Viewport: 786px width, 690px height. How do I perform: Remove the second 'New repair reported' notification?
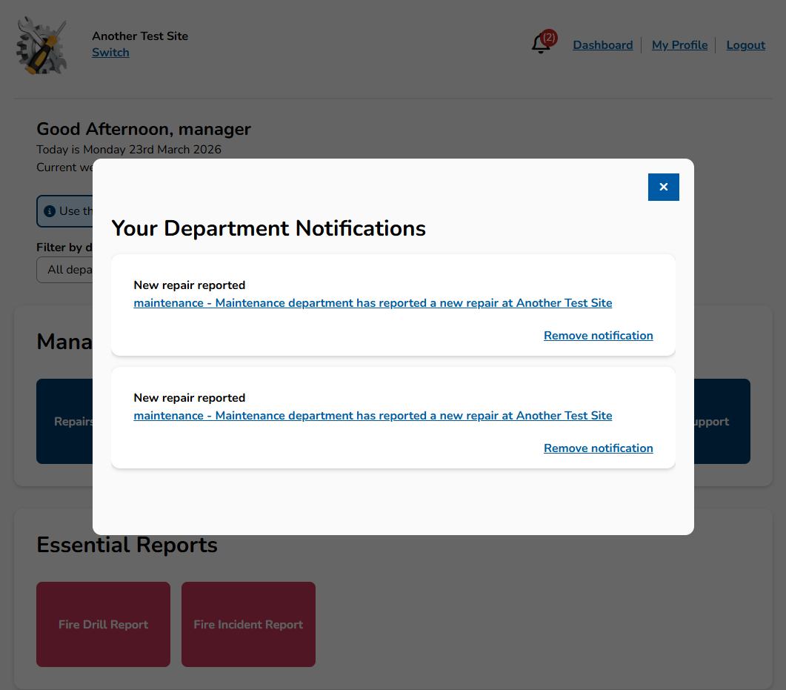click(598, 448)
